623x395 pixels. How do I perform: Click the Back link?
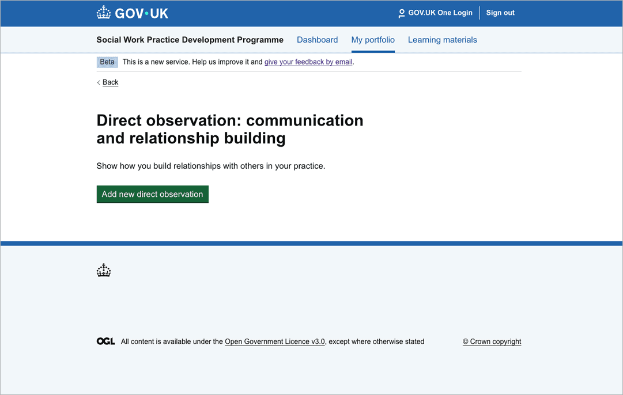110,82
